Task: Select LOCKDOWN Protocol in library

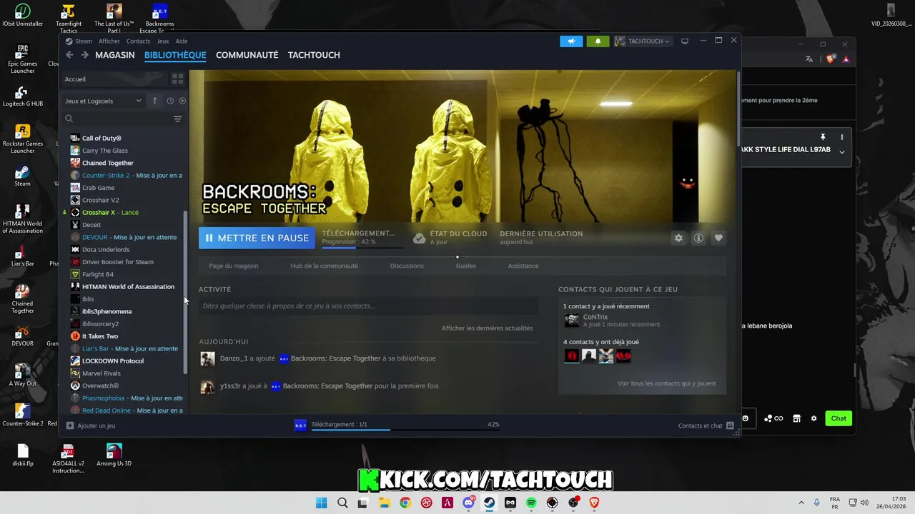Action: pyautogui.click(x=107, y=361)
